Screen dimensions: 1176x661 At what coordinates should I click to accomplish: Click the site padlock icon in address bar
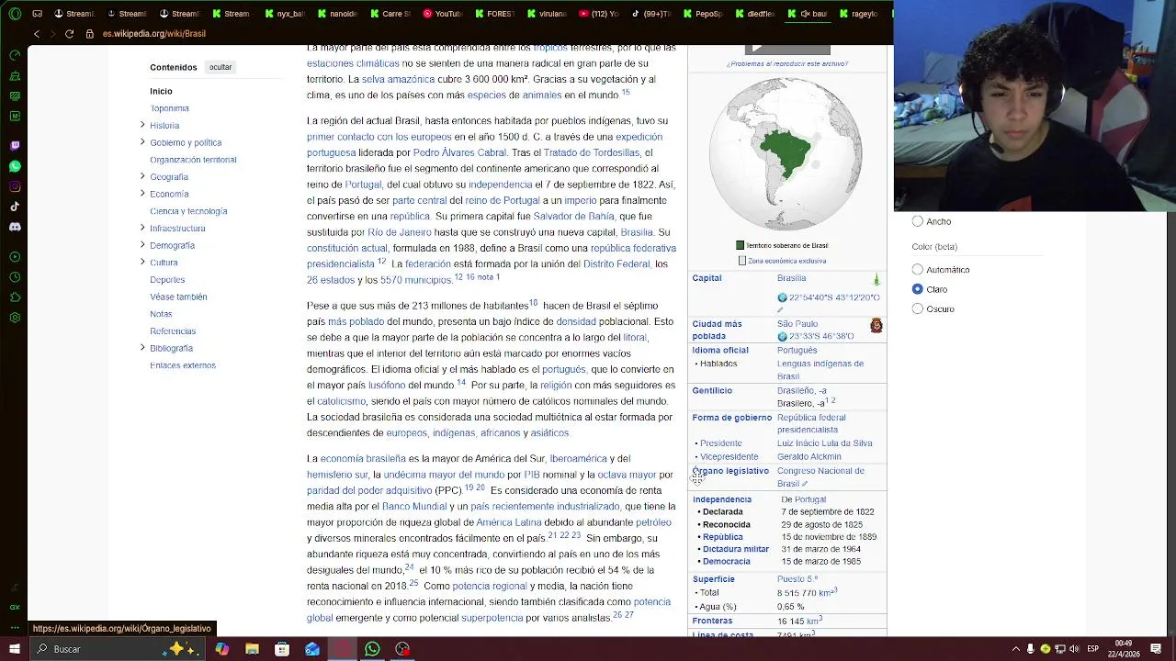89,34
